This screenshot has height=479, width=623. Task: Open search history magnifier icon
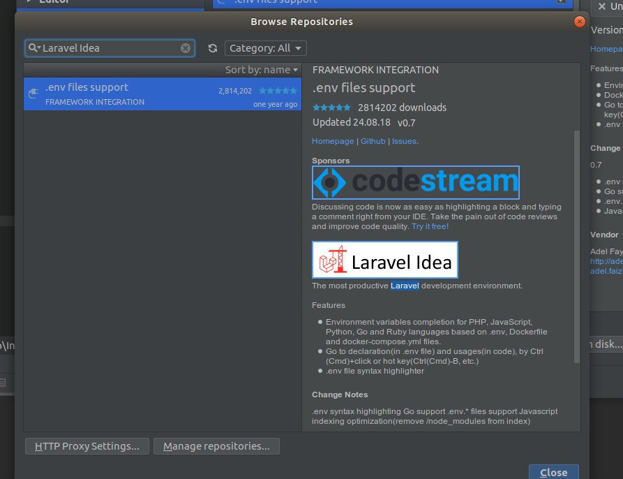click(33, 48)
